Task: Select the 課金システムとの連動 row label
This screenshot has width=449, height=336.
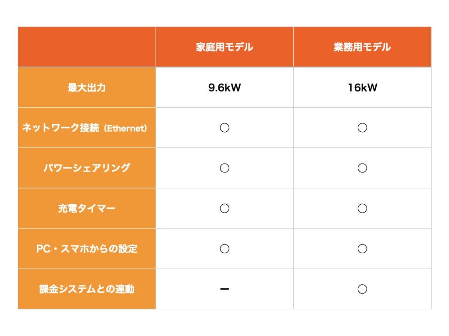Action: [87, 289]
